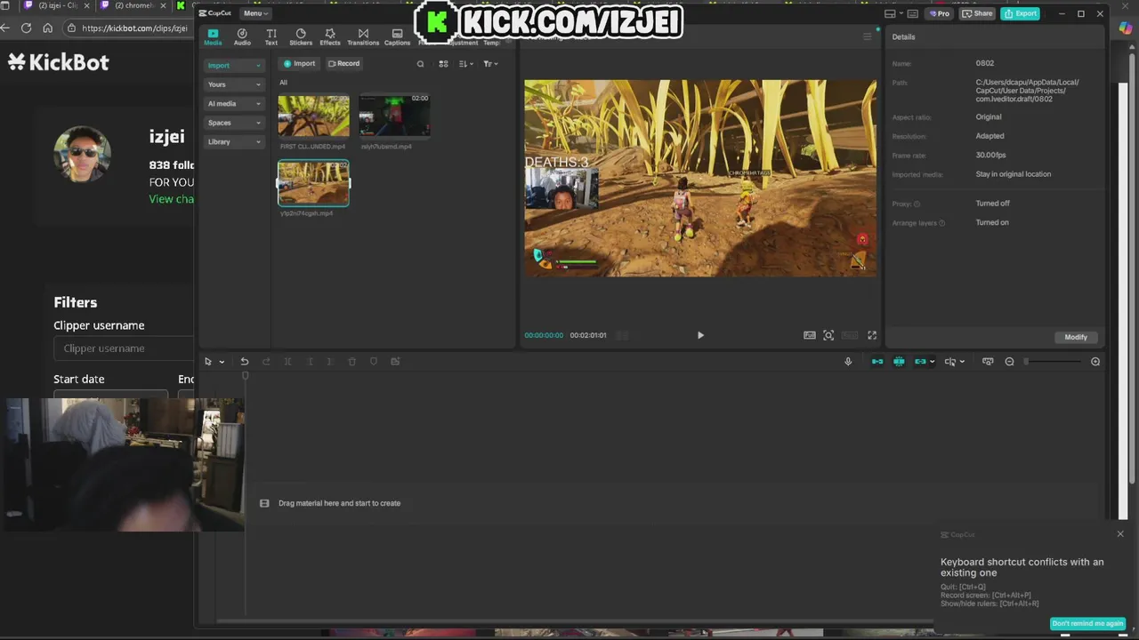Select the pointer selection tool

coord(208,362)
